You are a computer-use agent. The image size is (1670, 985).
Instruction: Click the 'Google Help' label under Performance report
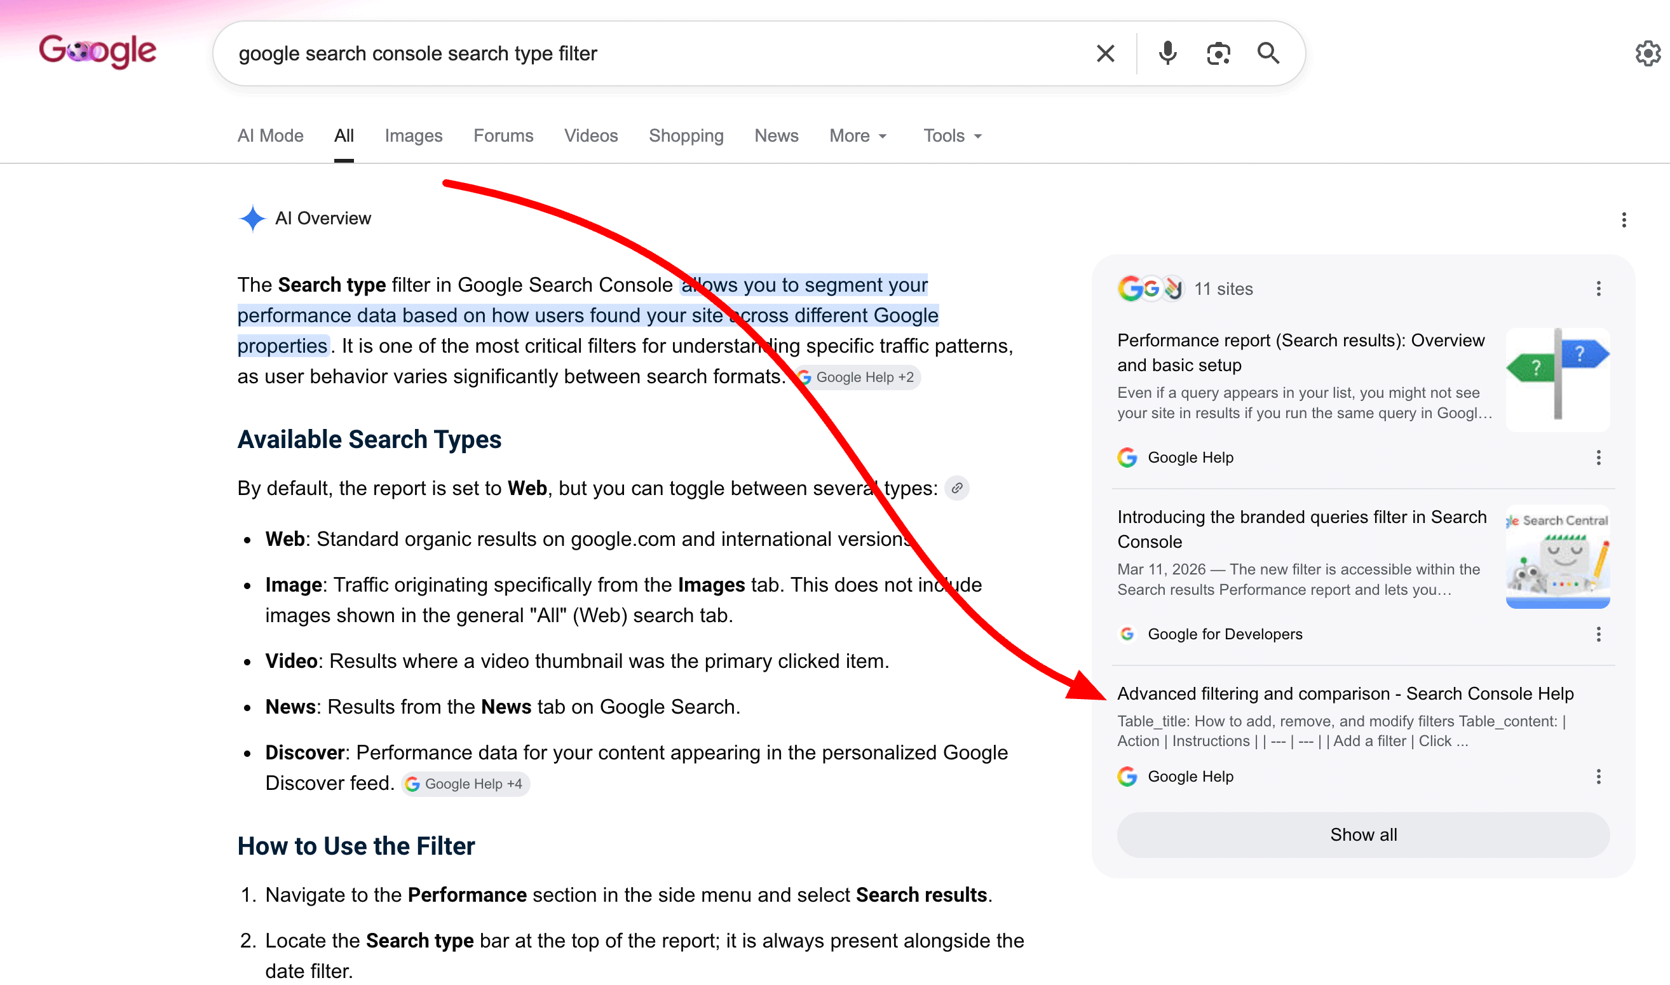[x=1190, y=458]
